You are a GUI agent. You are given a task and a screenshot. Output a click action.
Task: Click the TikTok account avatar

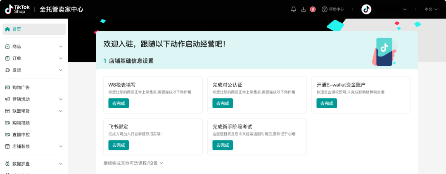[366, 9]
